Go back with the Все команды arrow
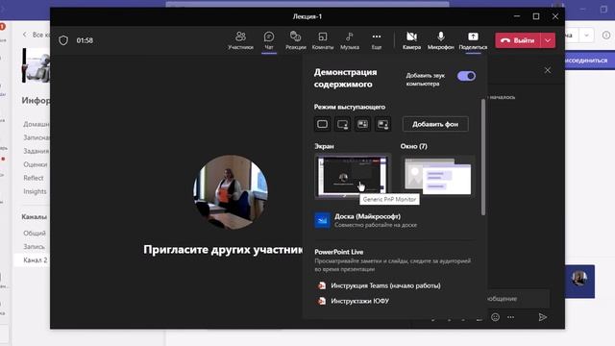This screenshot has height=346, width=615. [x=25, y=35]
